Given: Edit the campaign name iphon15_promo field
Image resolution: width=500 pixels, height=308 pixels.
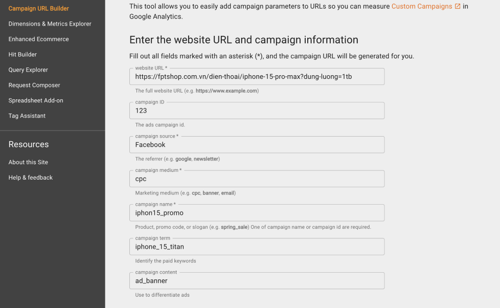Looking at the screenshot, I should pyautogui.click(x=257, y=212).
